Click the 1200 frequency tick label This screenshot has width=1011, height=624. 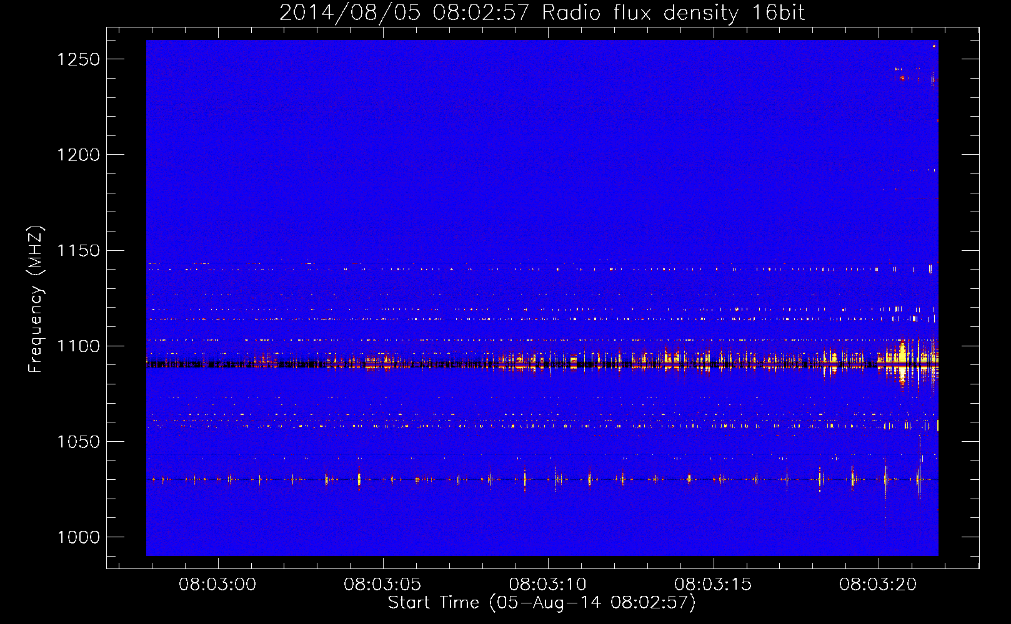[x=78, y=155]
